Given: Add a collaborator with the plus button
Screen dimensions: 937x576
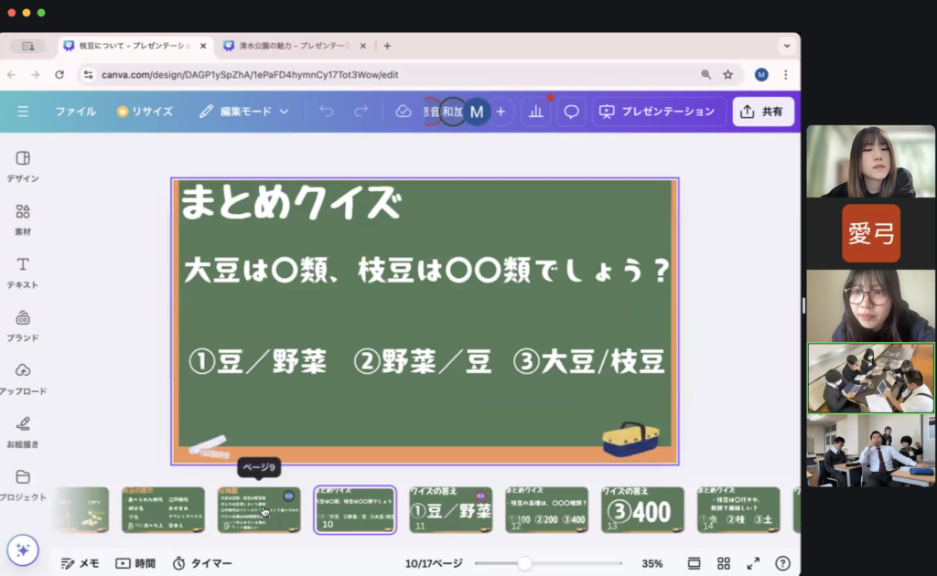Looking at the screenshot, I should point(501,112).
